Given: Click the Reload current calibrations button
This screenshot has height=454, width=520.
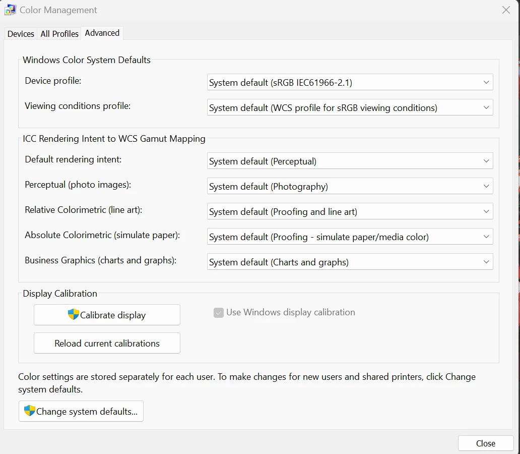Looking at the screenshot, I should (x=107, y=343).
